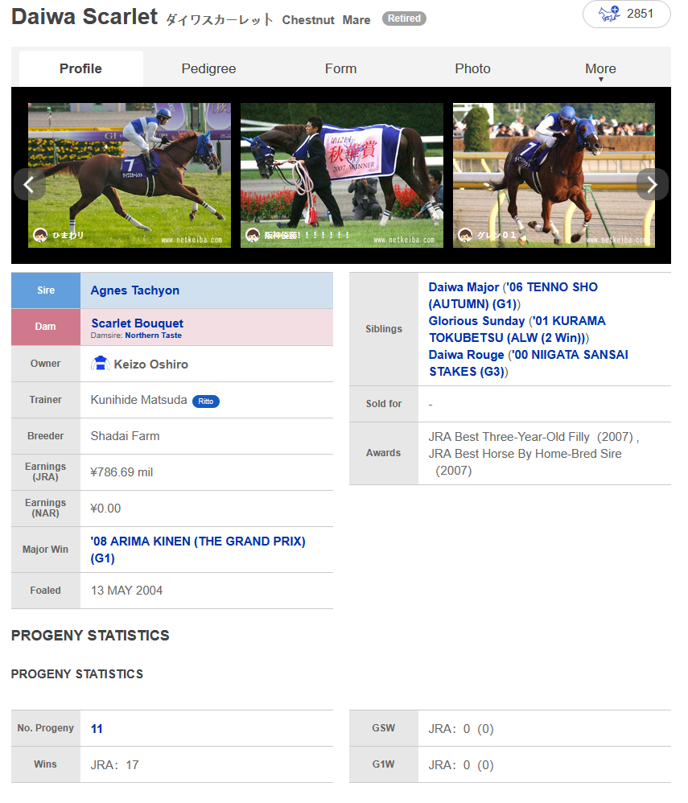Open third photo of horse racing on dirt
This screenshot has height=803, width=688.
click(x=554, y=175)
